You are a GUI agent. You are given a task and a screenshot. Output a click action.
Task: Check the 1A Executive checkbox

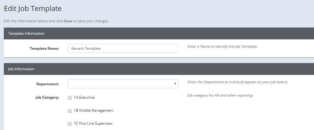click(70, 98)
